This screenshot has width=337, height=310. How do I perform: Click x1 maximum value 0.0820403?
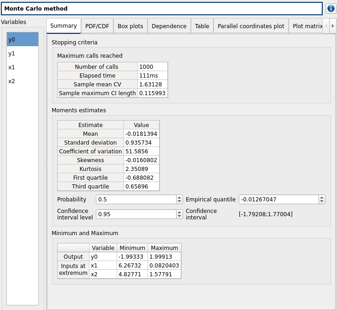(165, 265)
